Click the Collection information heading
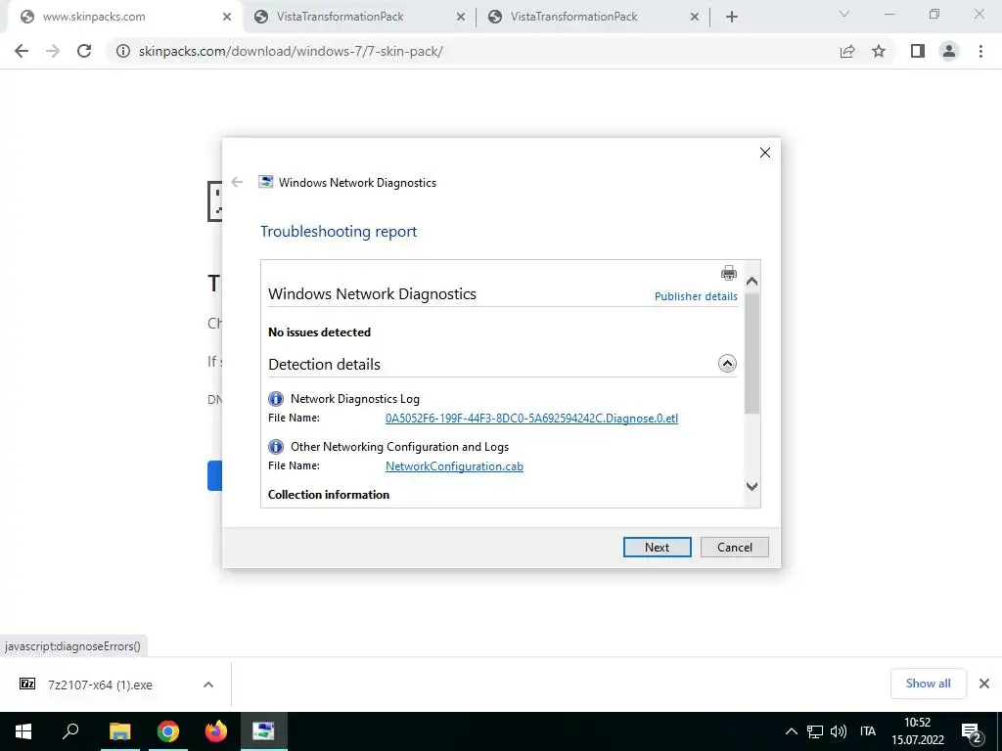This screenshot has height=751, width=1002. pyautogui.click(x=329, y=495)
